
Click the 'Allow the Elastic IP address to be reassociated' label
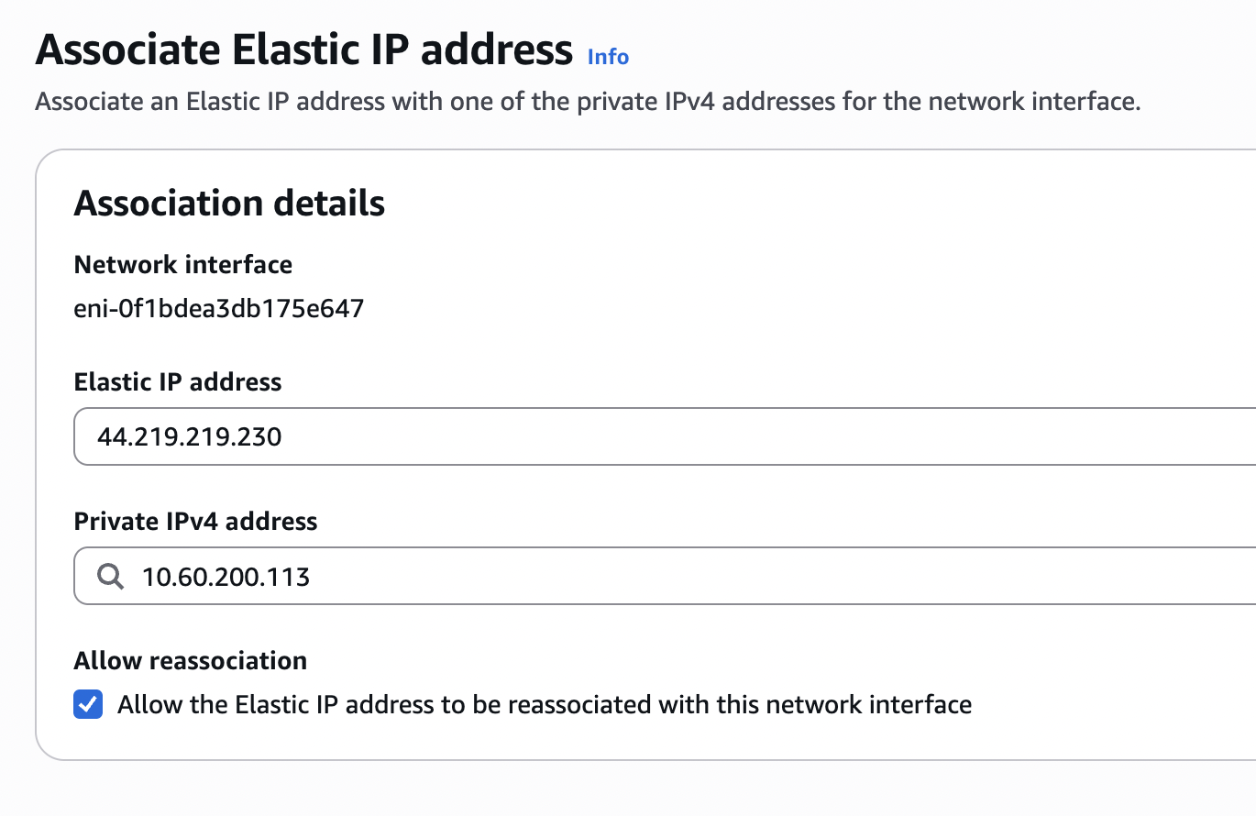coord(545,704)
